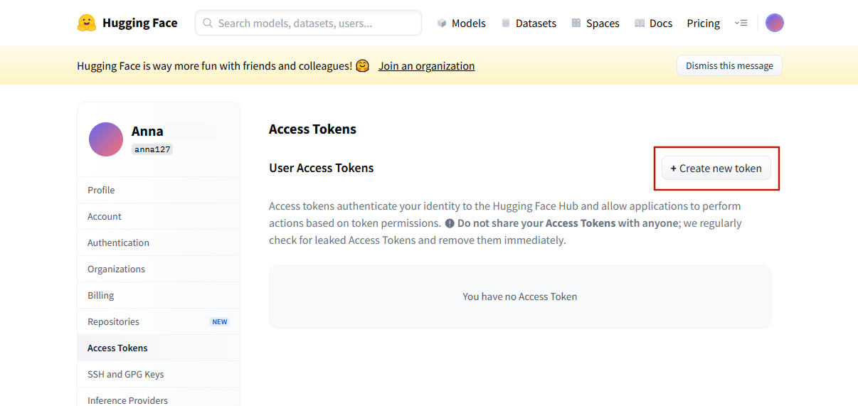The width and height of the screenshot is (858, 406).
Task: Click the User Access Tokens subheading
Action: click(x=322, y=169)
